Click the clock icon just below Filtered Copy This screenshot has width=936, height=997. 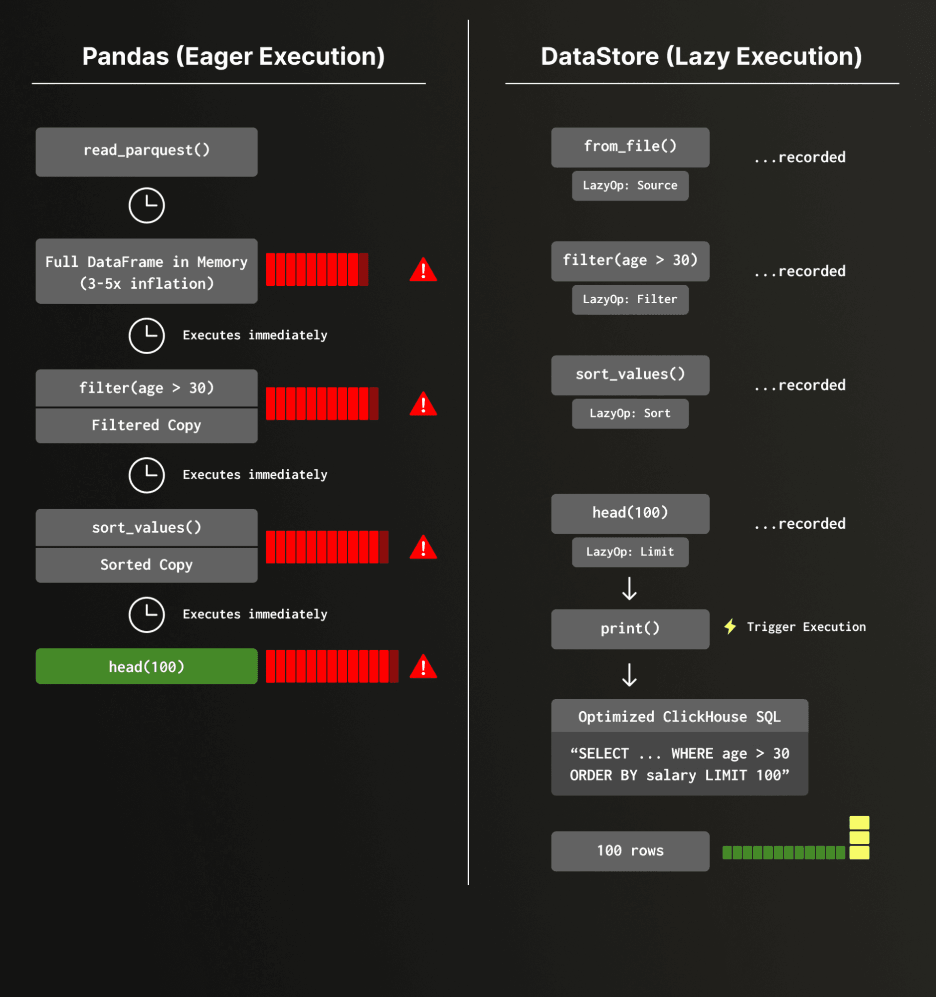click(147, 475)
